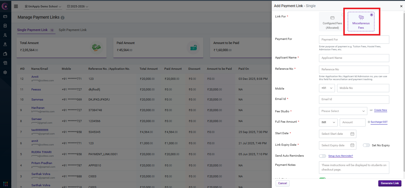Click the Surcharge/GST link
405x188 pixels.
pyautogui.click(x=379, y=122)
